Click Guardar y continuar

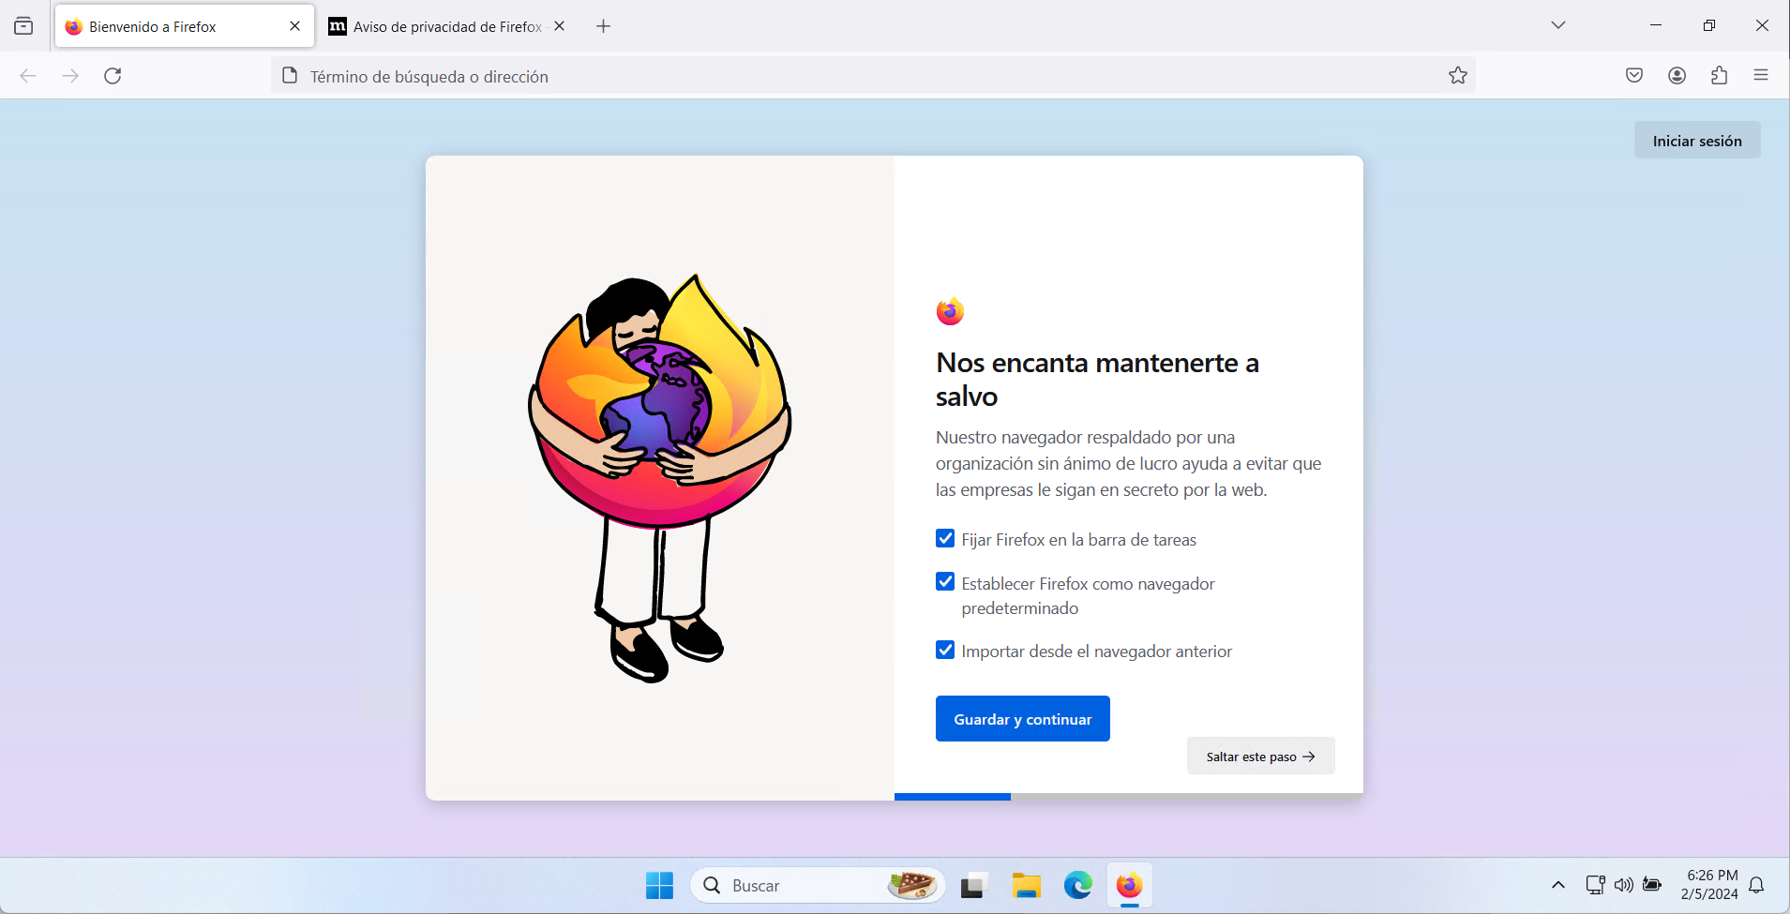click(1022, 719)
